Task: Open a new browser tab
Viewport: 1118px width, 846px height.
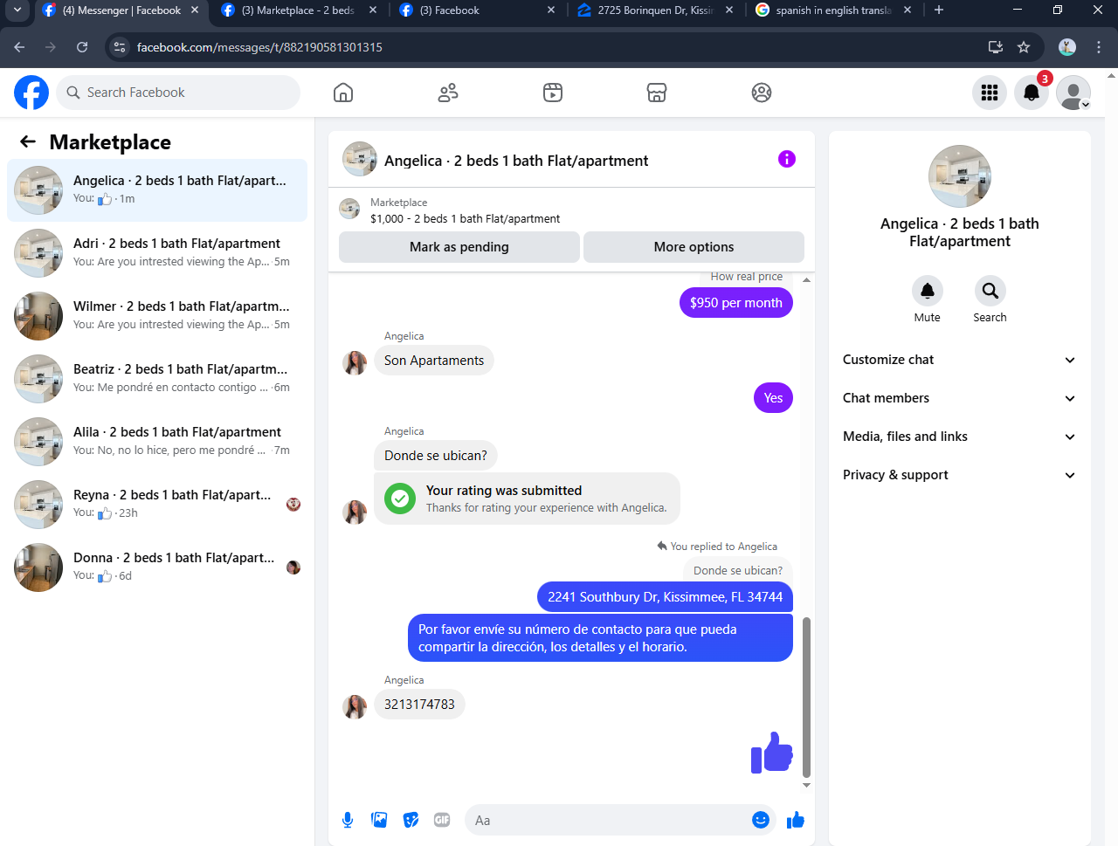Action: tap(939, 10)
